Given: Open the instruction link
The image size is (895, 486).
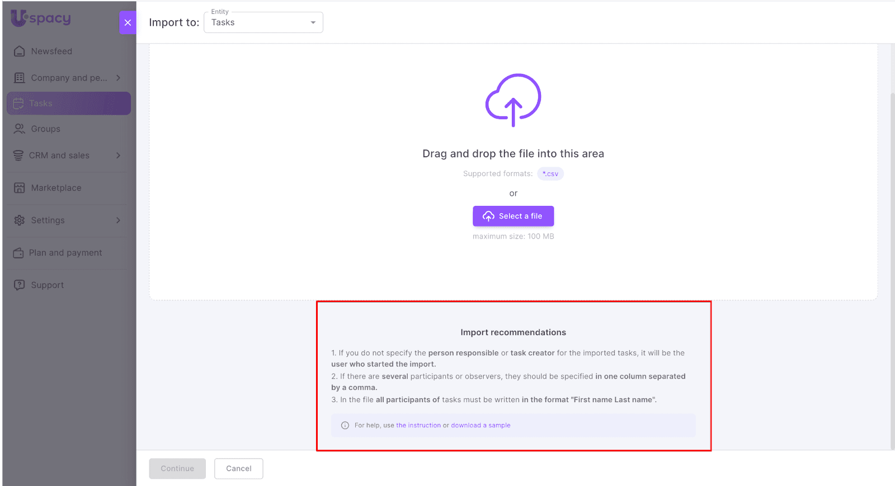Looking at the screenshot, I should click(418, 426).
